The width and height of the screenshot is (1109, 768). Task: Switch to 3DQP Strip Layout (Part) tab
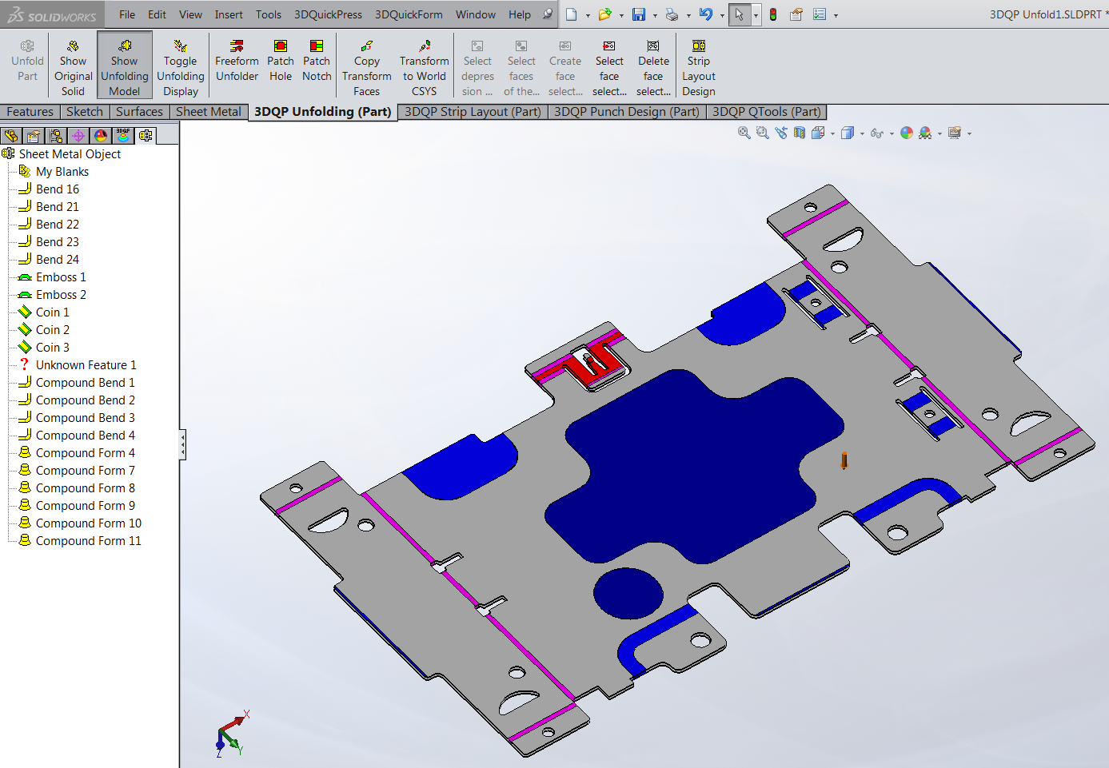pos(473,112)
